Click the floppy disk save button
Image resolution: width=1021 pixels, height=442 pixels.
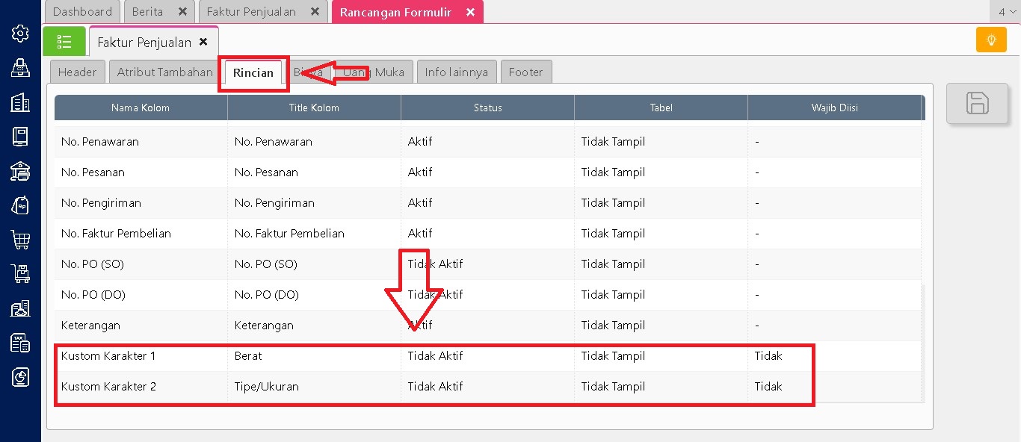pos(978,103)
